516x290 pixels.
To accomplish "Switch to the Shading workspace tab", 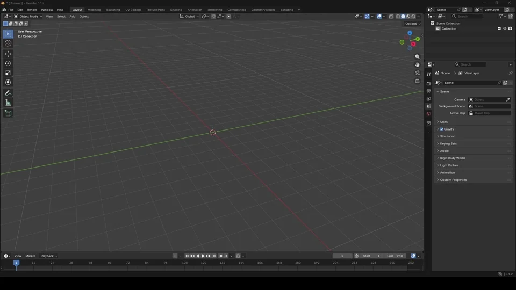I will click(x=176, y=10).
